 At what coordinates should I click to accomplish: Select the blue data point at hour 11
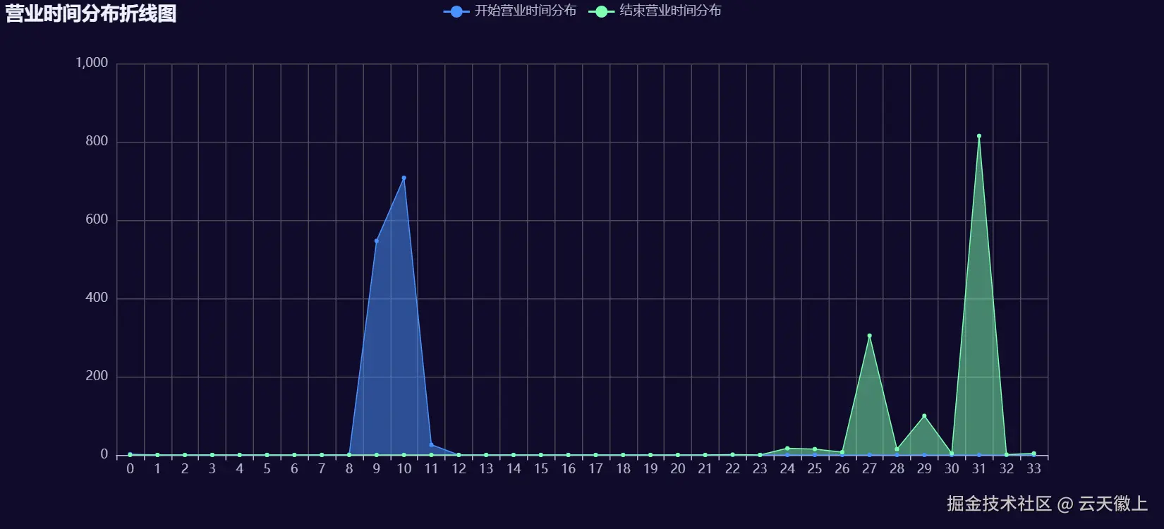tap(431, 444)
